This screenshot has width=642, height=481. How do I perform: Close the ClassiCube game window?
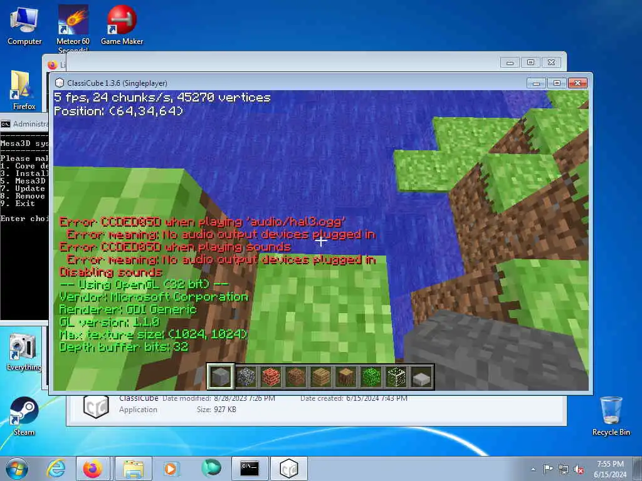click(x=577, y=83)
